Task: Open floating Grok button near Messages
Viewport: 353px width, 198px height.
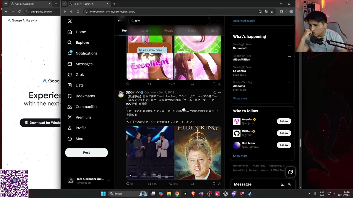Action: (290, 172)
